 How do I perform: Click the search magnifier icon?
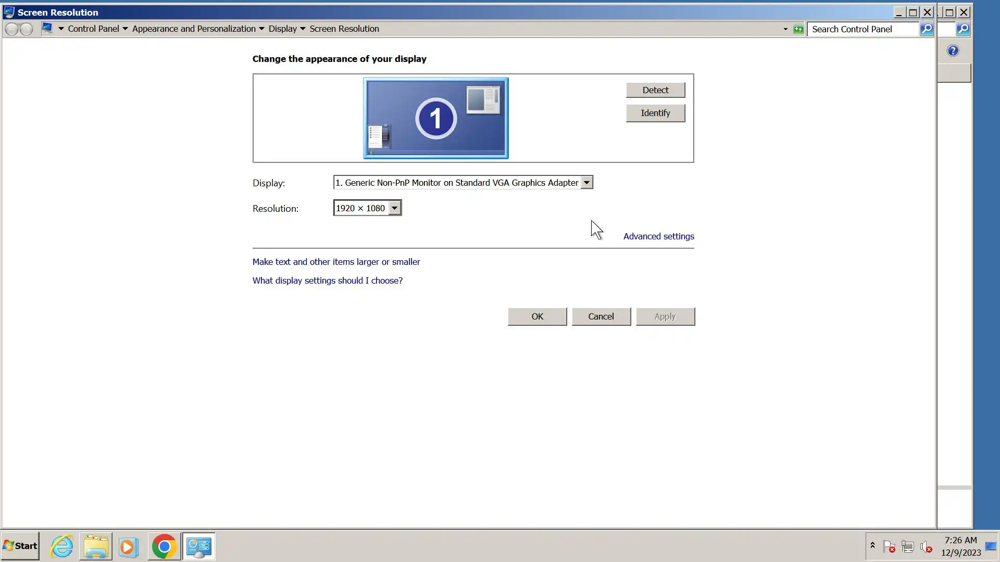pyautogui.click(x=926, y=29)
